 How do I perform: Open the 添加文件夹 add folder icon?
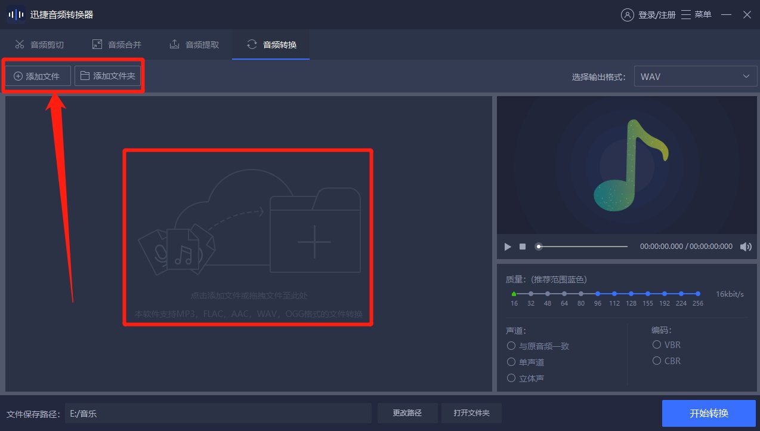(86, 75)
